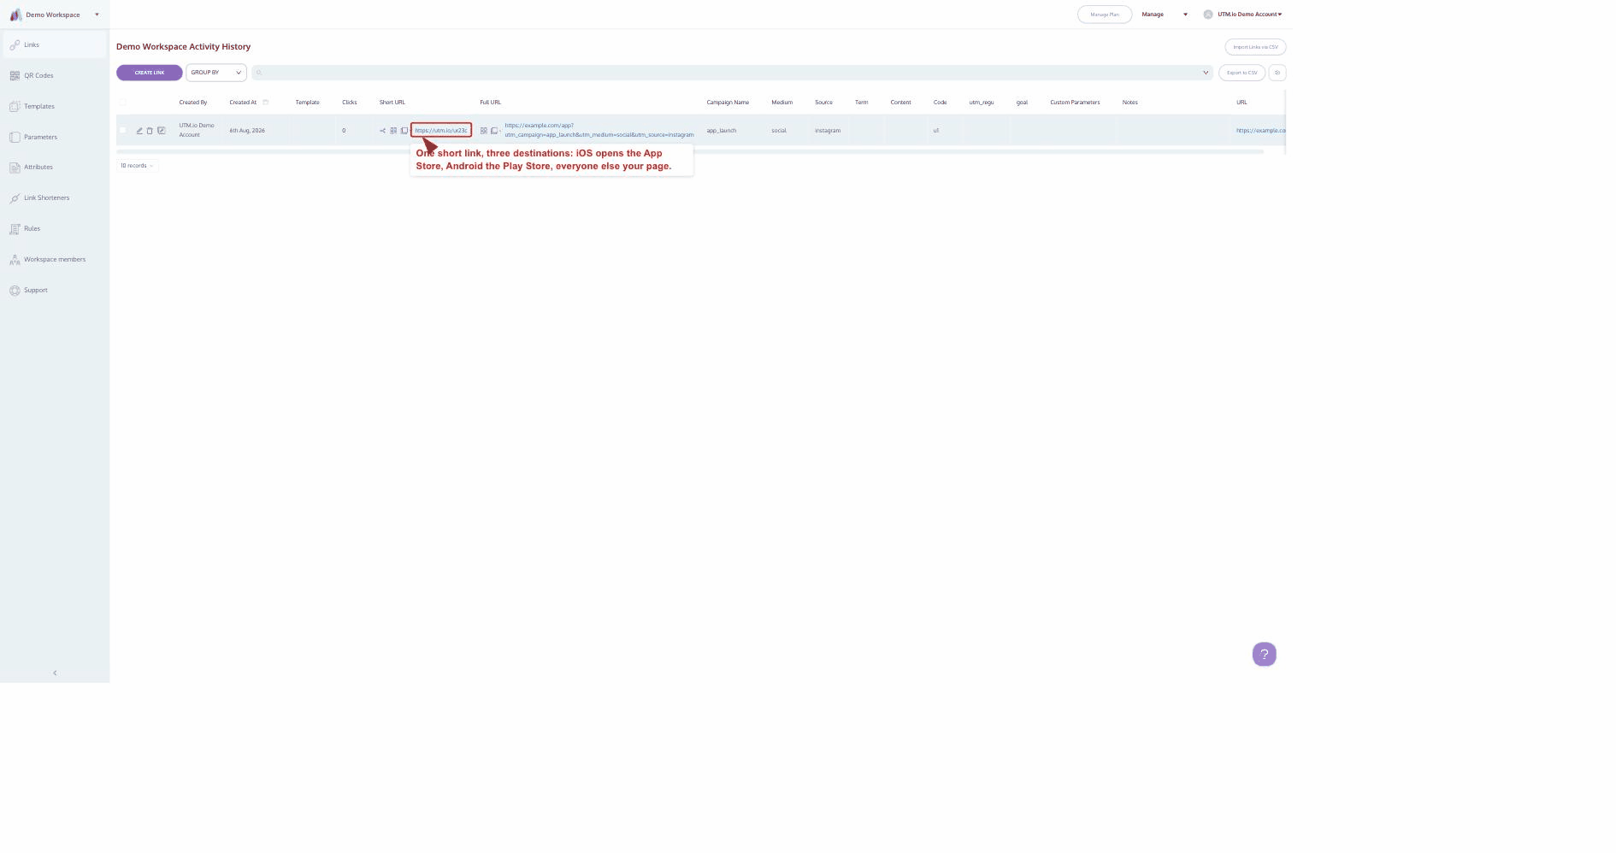This screenshot has width=1616, height=853.
Task: Click Export to CSV button
Action: (x=1241, y=73)
